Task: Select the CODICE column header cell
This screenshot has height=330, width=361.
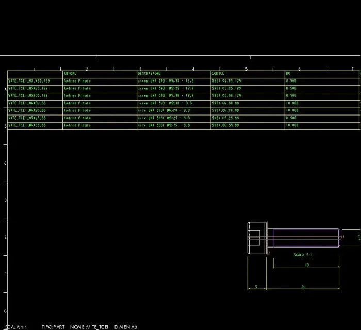Action: [248, 74]
